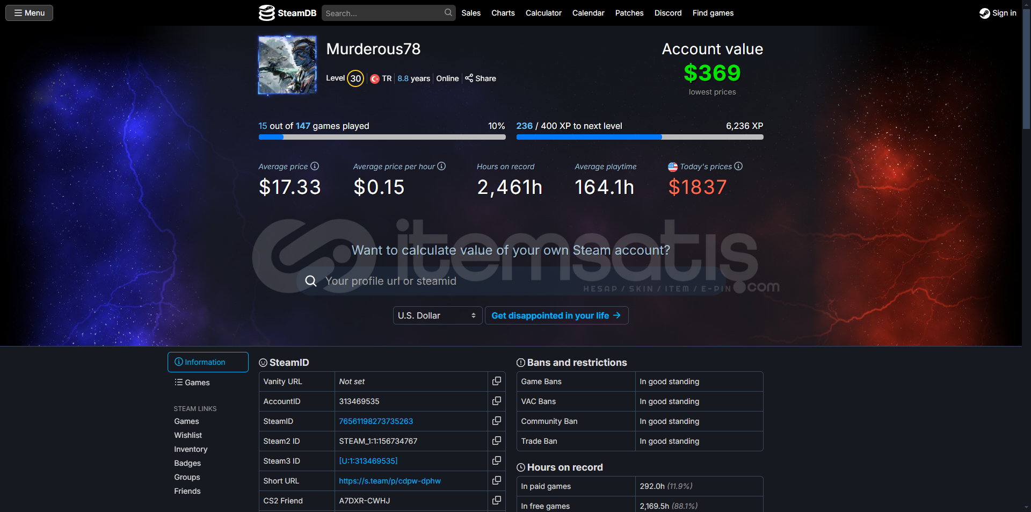Open the Calculator menu item

pyautogui.click(x=543, y=13)
